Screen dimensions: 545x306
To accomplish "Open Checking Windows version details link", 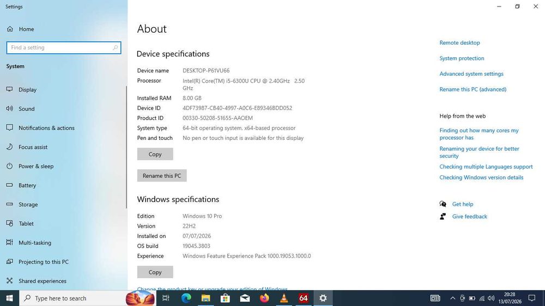I will (x=481, y=178).
